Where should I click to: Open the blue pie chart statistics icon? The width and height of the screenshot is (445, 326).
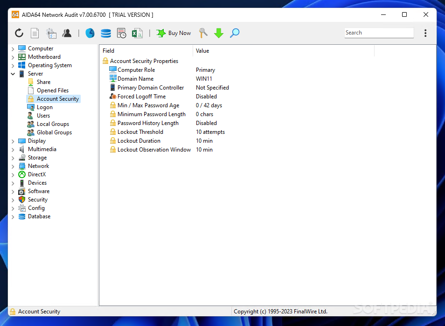click(90, 33)
